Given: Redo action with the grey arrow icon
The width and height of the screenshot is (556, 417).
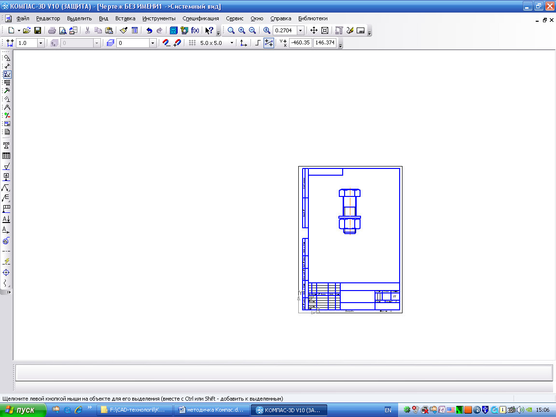Looking at the screenshot, I should point(160,30).
